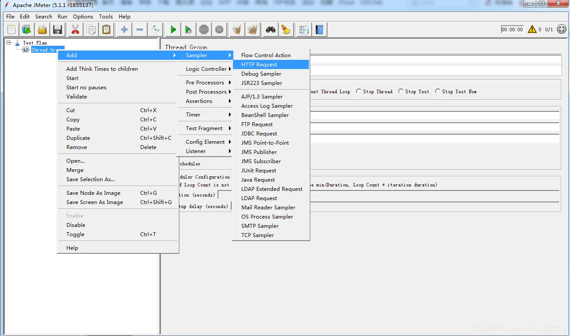The image size is (570, 336).
Task: Expand the Add submenu
Action: click(x=118, y=55)
